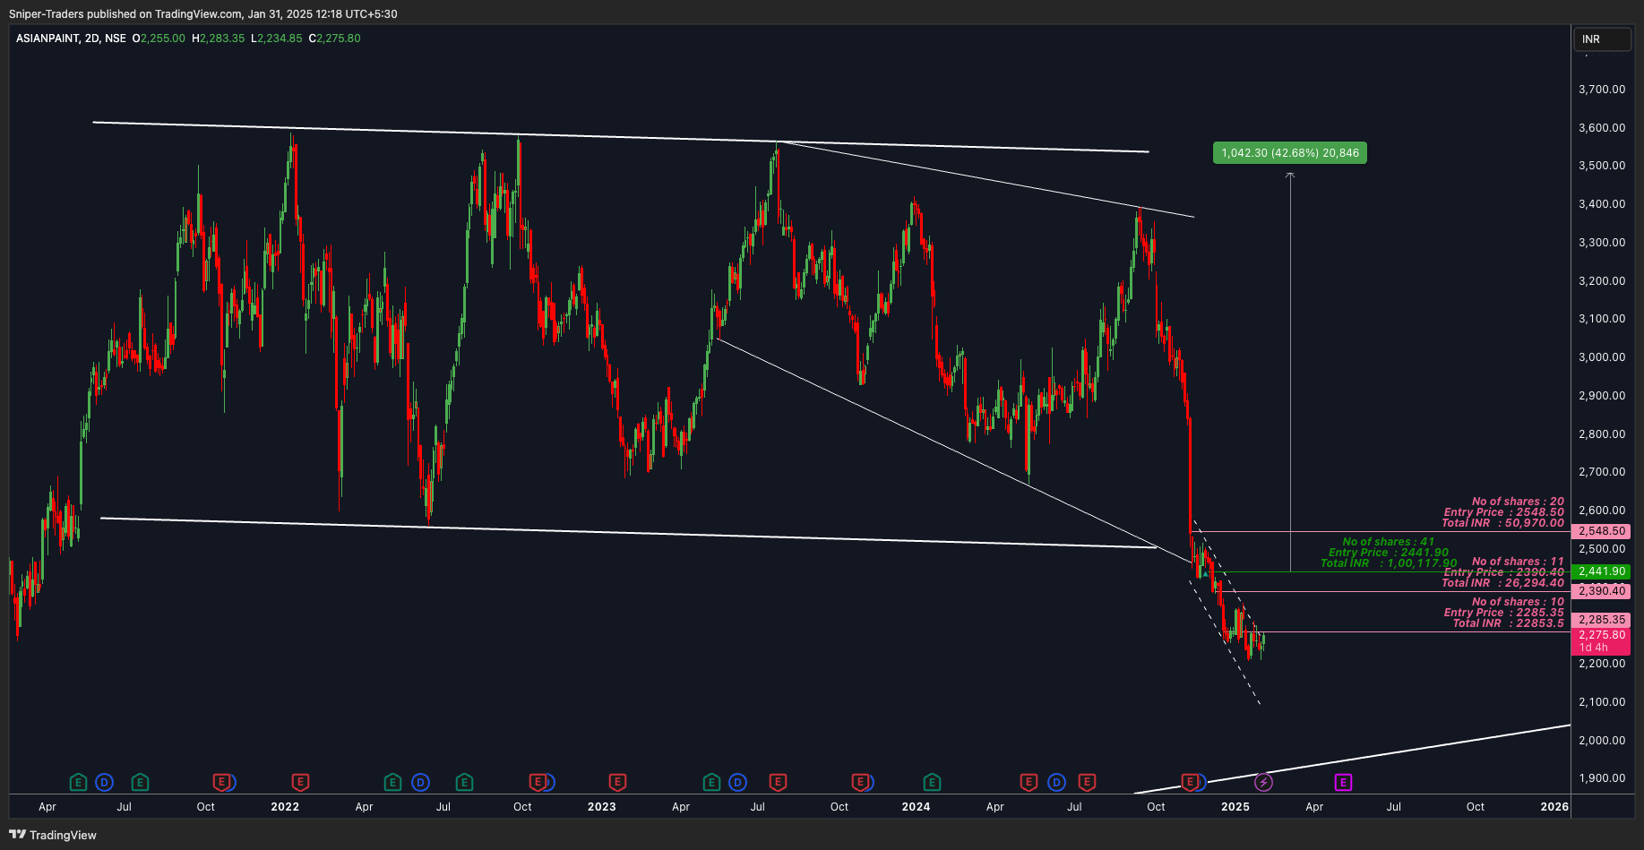Click the current price 2,275.80 countdown label
Viewport: 1644px width, 850px height.
1602,641
